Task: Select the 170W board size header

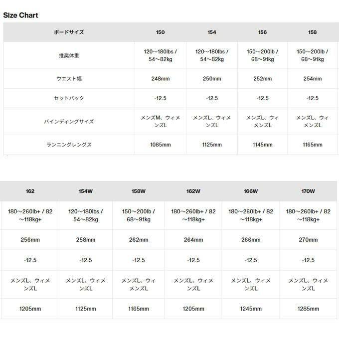Action: pos(309,191)
